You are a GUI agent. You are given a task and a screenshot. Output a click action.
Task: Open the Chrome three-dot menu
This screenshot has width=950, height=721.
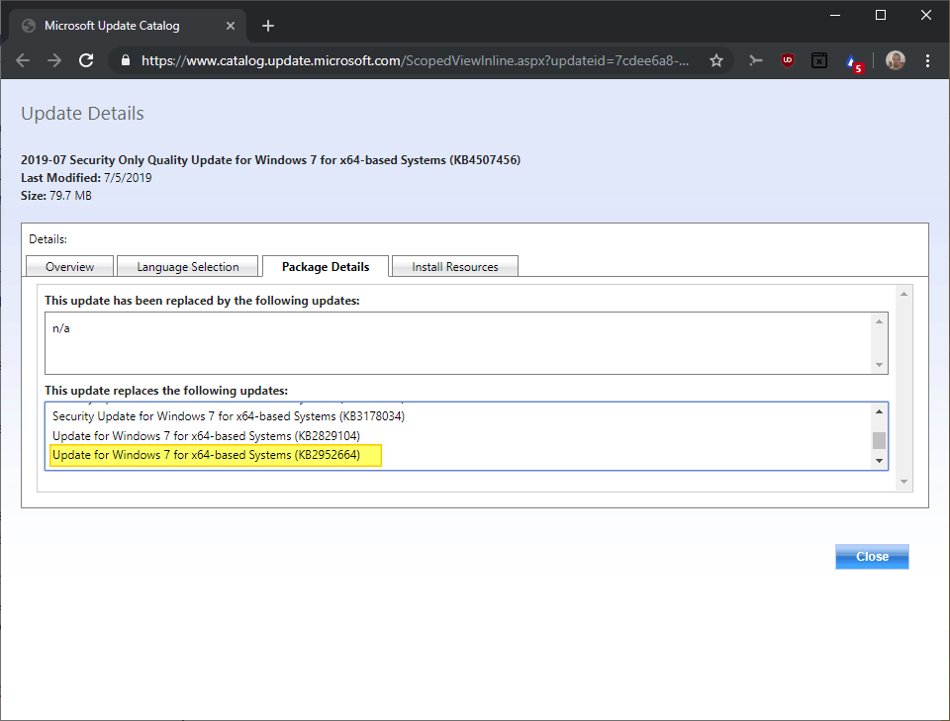click(x=927, y=60)
